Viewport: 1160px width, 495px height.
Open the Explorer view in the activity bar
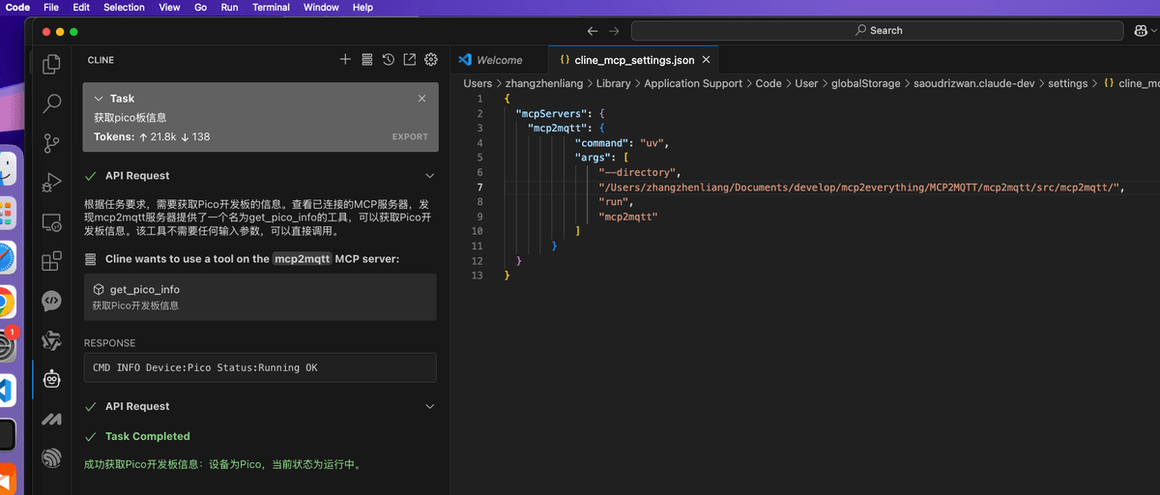[52, 65]
